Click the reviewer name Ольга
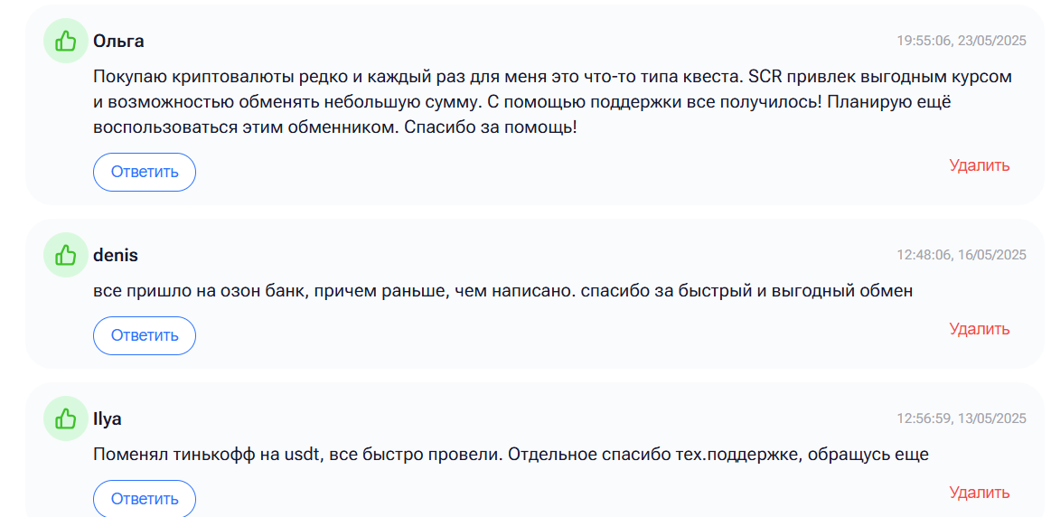 (x=118, y=41)
